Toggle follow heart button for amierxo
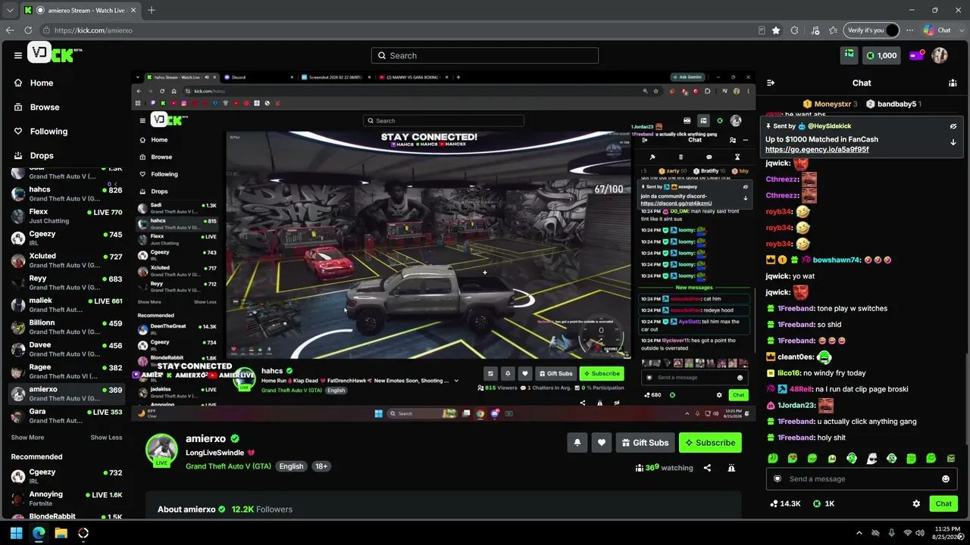The width and height of the screenshot is (970, 545). (602, 443)
